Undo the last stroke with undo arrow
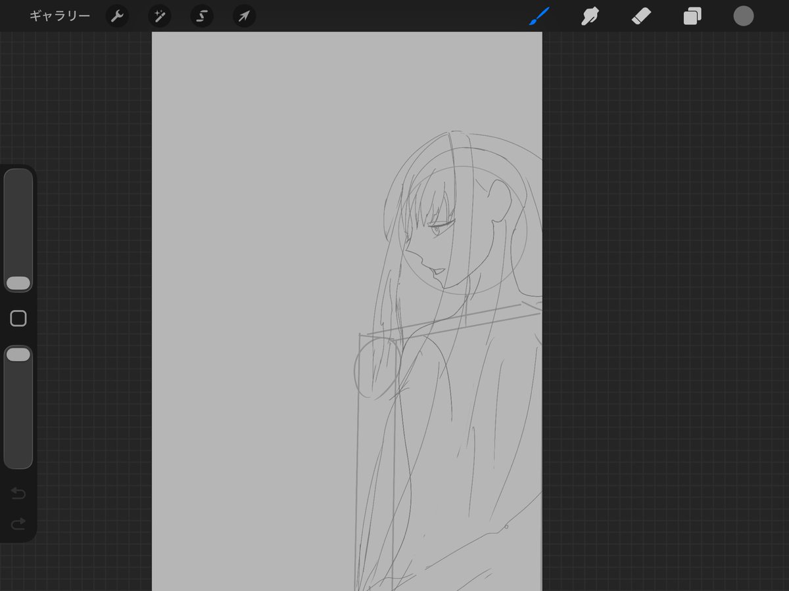This screenshot has height=591, width=789. point(18,493)
